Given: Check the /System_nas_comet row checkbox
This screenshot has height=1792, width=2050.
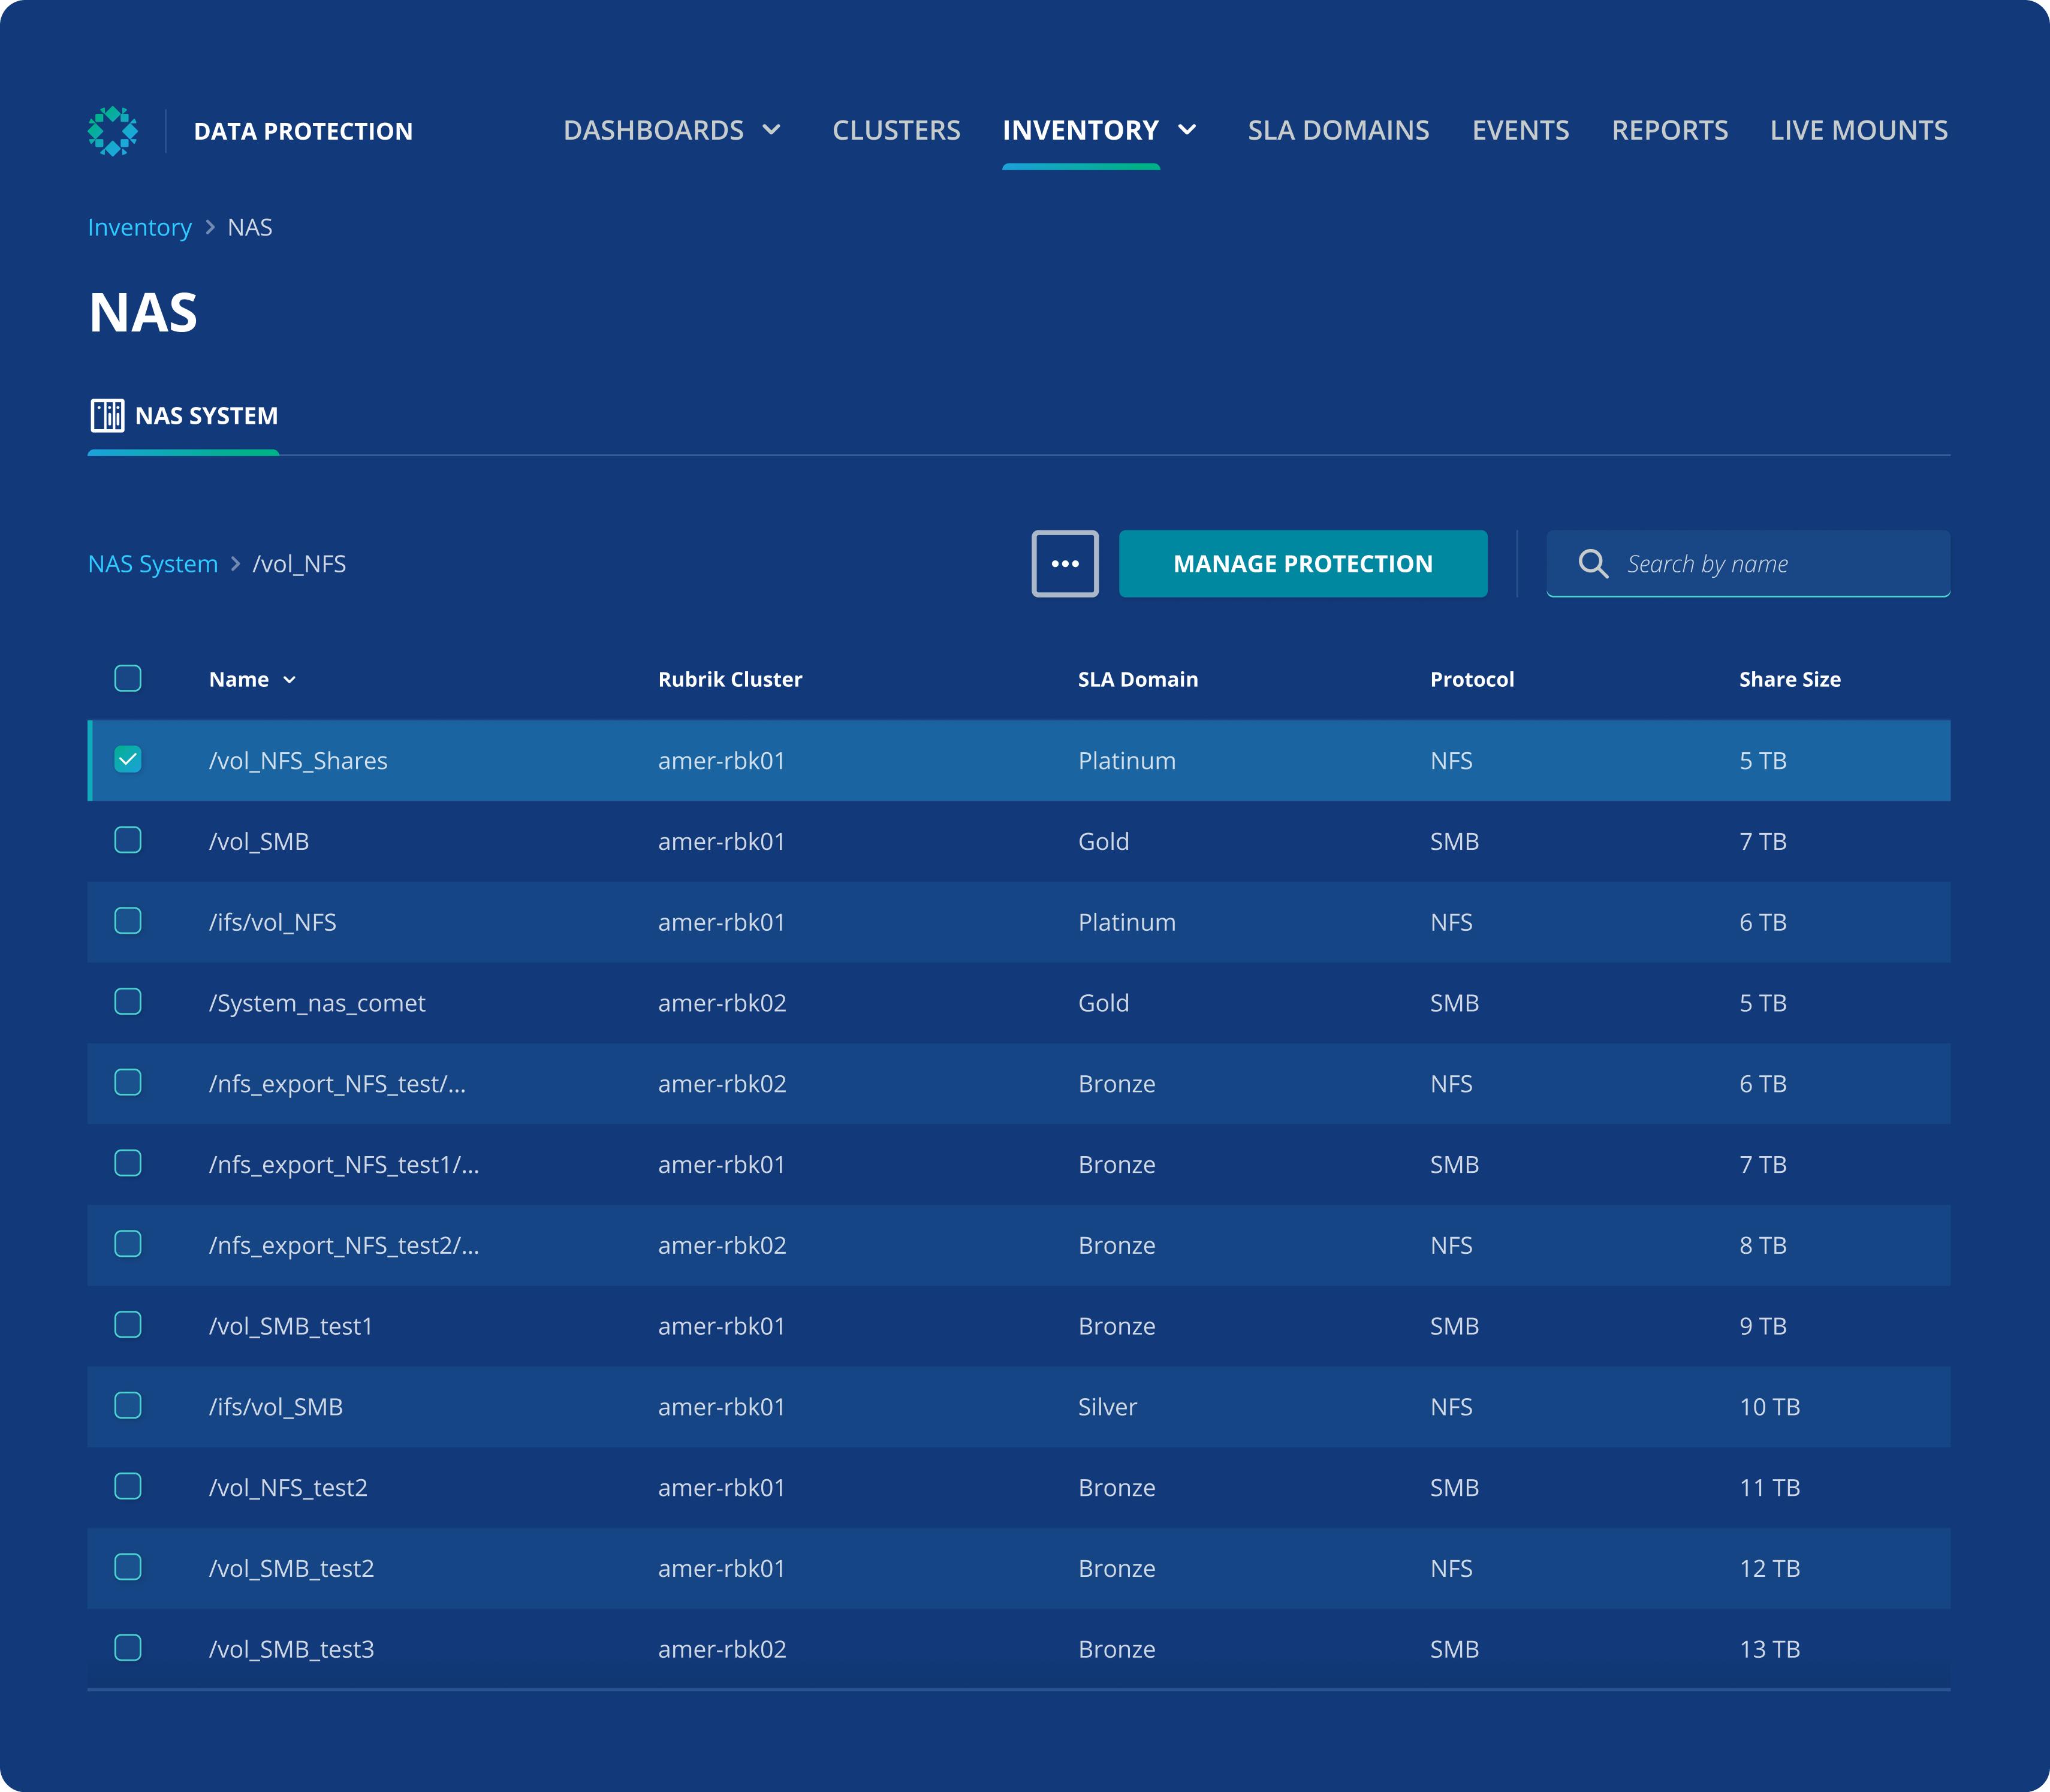Looking at the screenshot, I should point(128,1001).
